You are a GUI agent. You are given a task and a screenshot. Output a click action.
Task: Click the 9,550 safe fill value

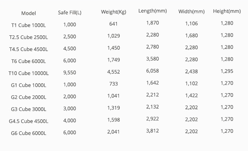[x=70, y=73]
